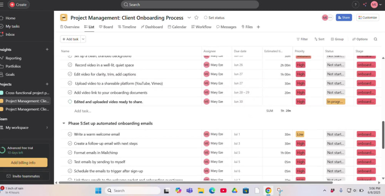Switch to the Timeline tab
385x196 pixels.
tap(127, 27)
